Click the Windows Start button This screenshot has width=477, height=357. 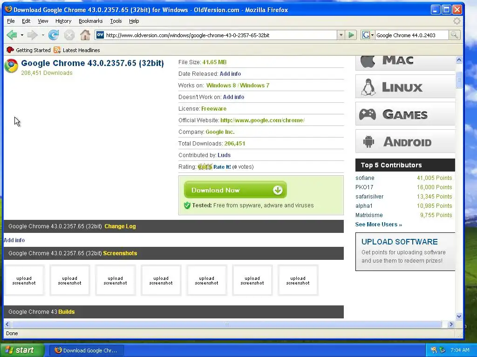point(22,350)
